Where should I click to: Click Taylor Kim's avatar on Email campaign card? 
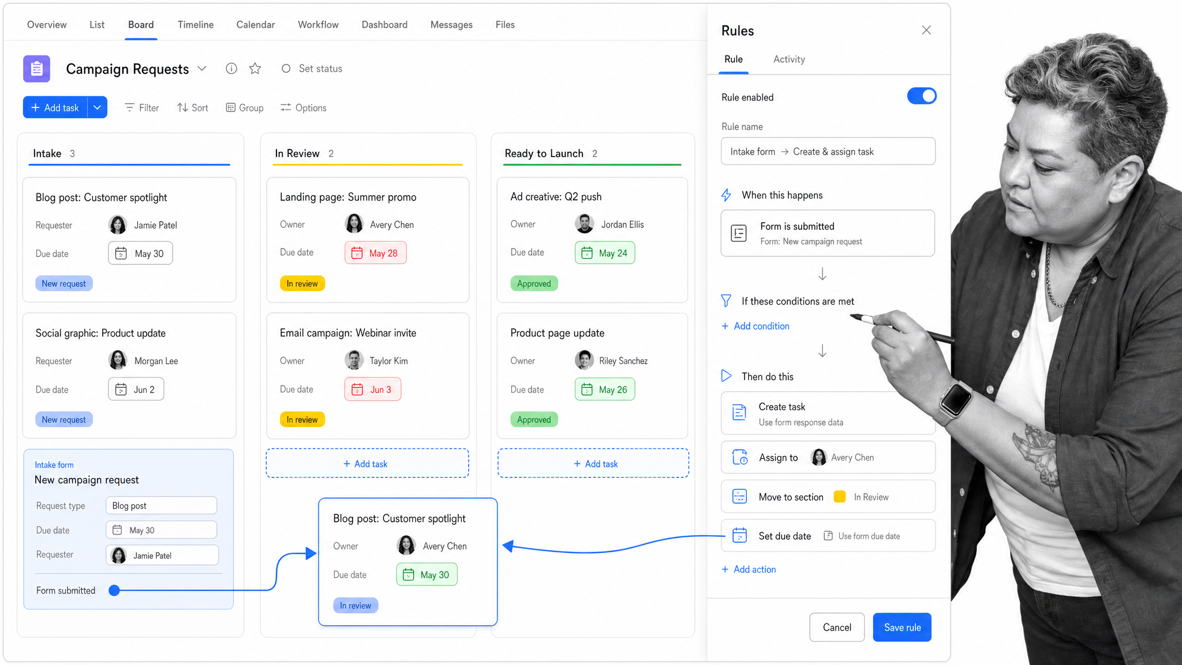pos(354,360)
